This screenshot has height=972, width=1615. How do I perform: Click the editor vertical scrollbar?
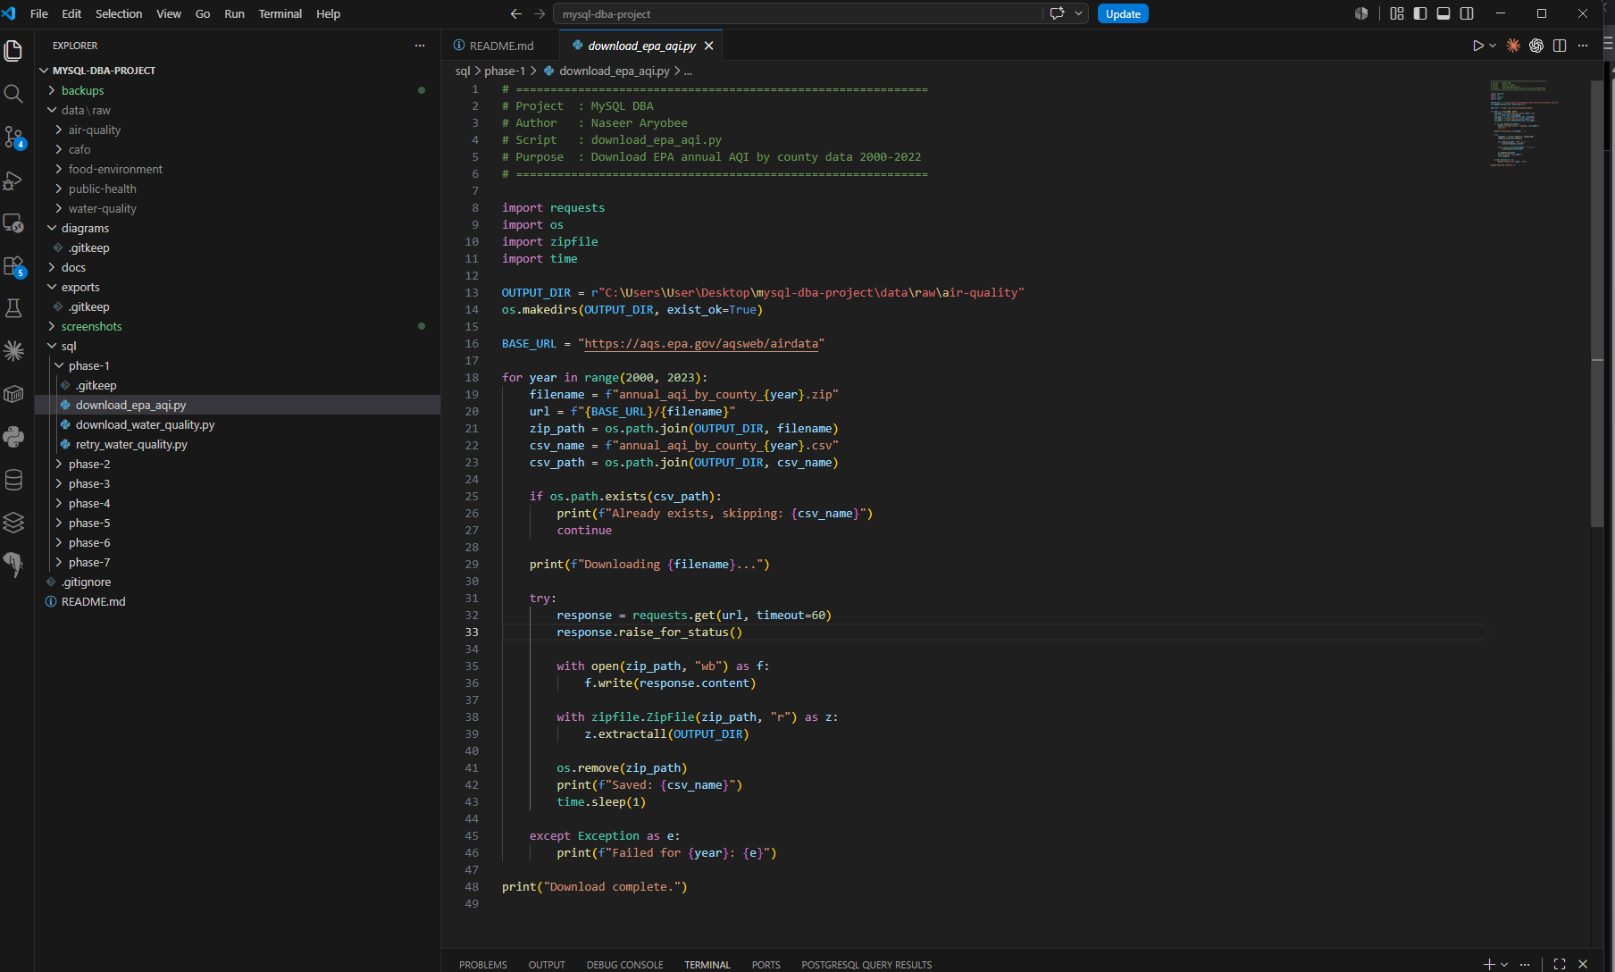point(1597,304)
